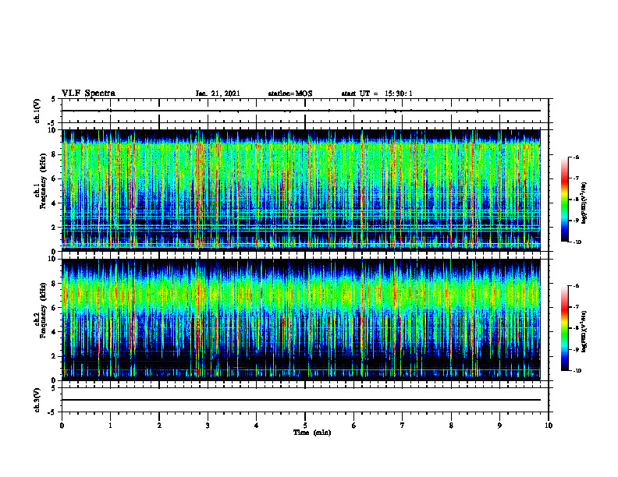The height and width of the screenshot is (477, 618).
Task: Click the "6" kHz tick on ch.2 frequency axis
Action: tap(55, 308)
